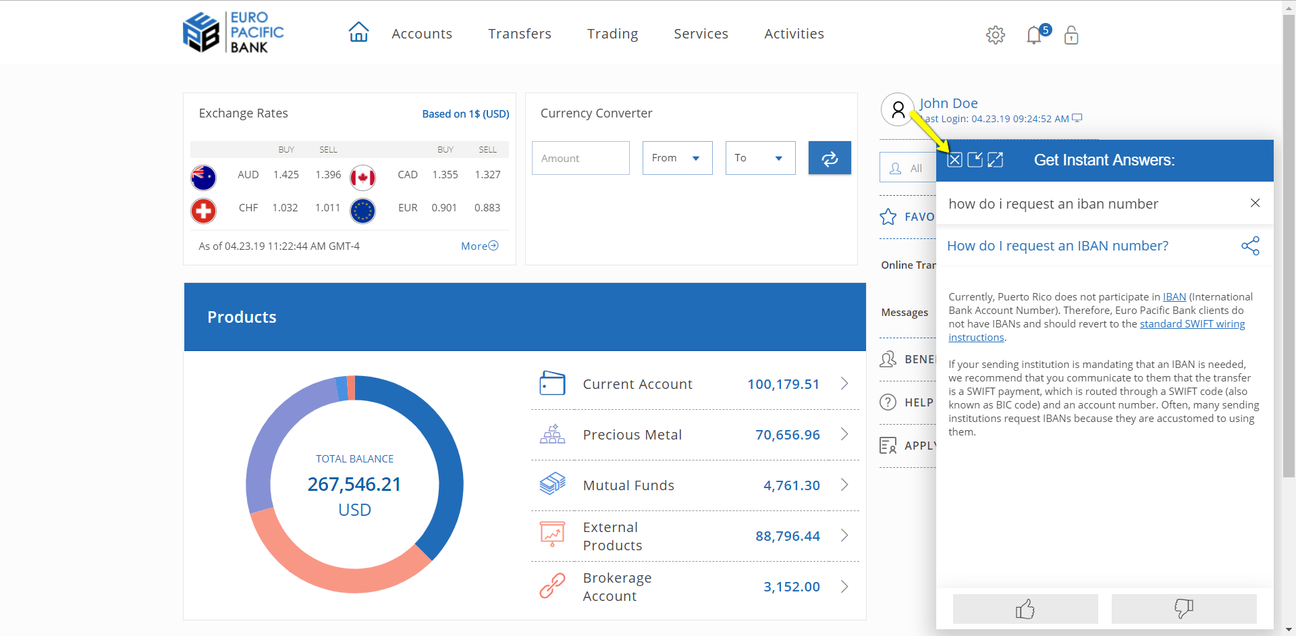1296x636 pixels.
Task: Close the Get Instant Answers panel
Action: pyautogui.click(x=954, y=160)
